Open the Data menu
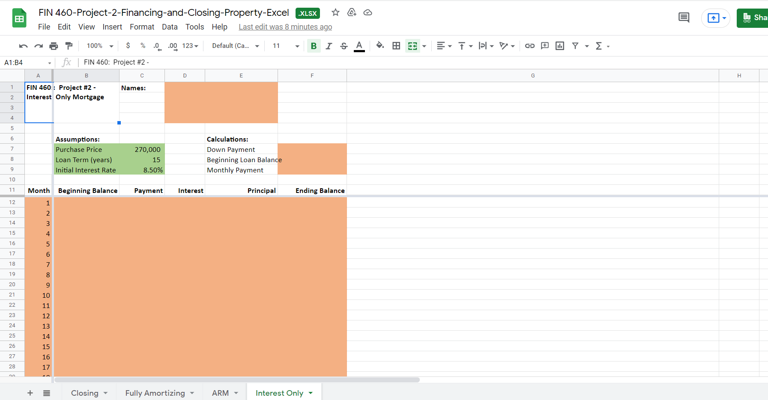This screenshot has width=768, height=400. tap(170, 27)
